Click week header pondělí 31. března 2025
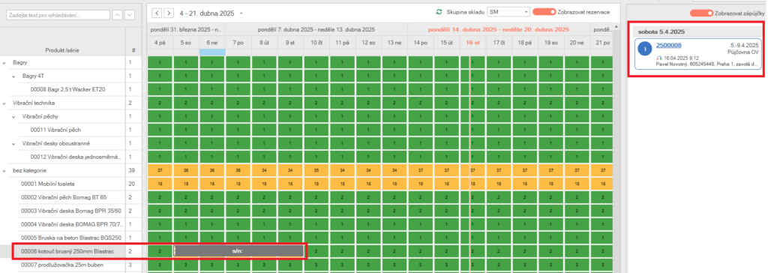The image size is (768, 273). 186,29
